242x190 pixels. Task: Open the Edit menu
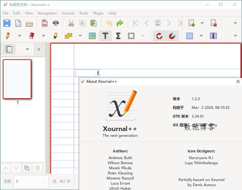(x=16, y=13)
